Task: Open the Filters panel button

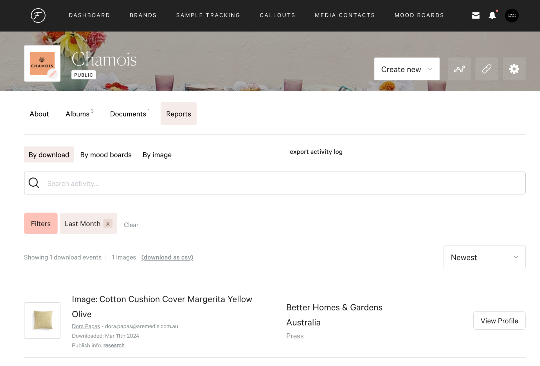Action: click(40, 223)
